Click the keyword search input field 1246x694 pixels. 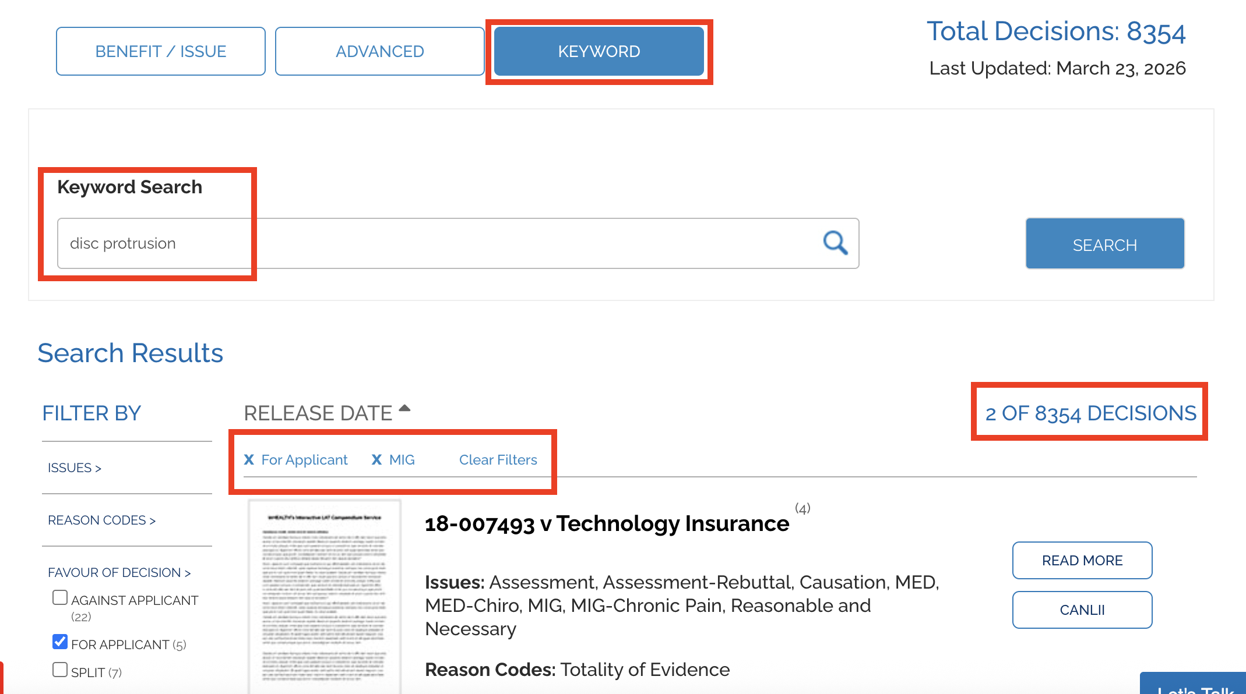[437, 243]
